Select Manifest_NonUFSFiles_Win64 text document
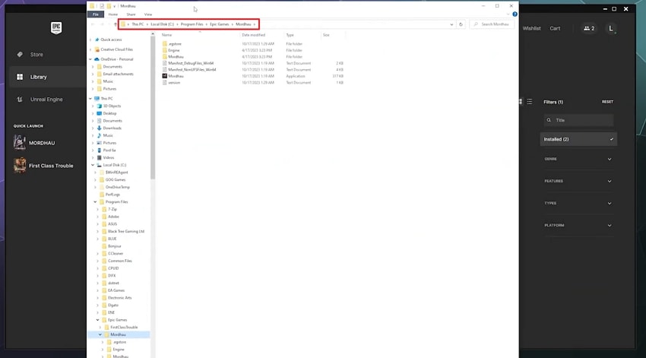 pyautogui.click(x=192, y=70)
